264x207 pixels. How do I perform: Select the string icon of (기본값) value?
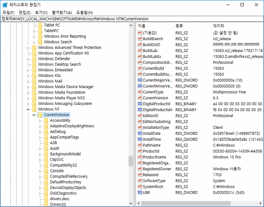coord(140,33)
